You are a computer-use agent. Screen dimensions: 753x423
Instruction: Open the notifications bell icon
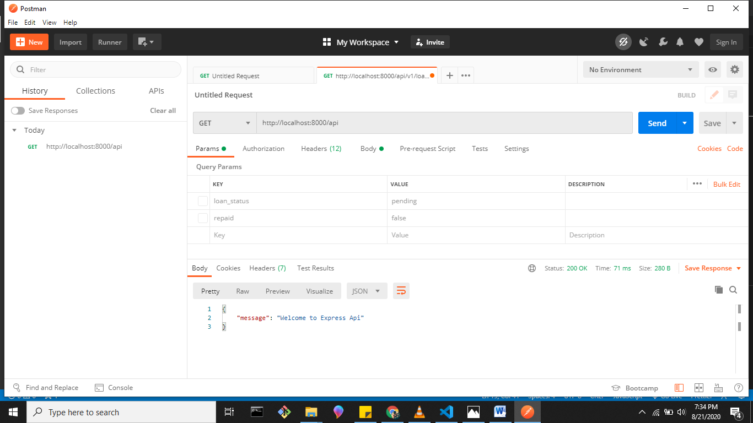point(680,42)
